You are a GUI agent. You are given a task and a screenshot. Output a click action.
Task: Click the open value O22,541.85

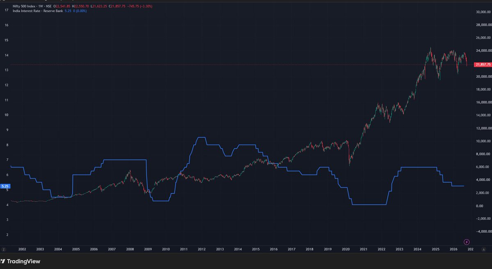point(62,6)
